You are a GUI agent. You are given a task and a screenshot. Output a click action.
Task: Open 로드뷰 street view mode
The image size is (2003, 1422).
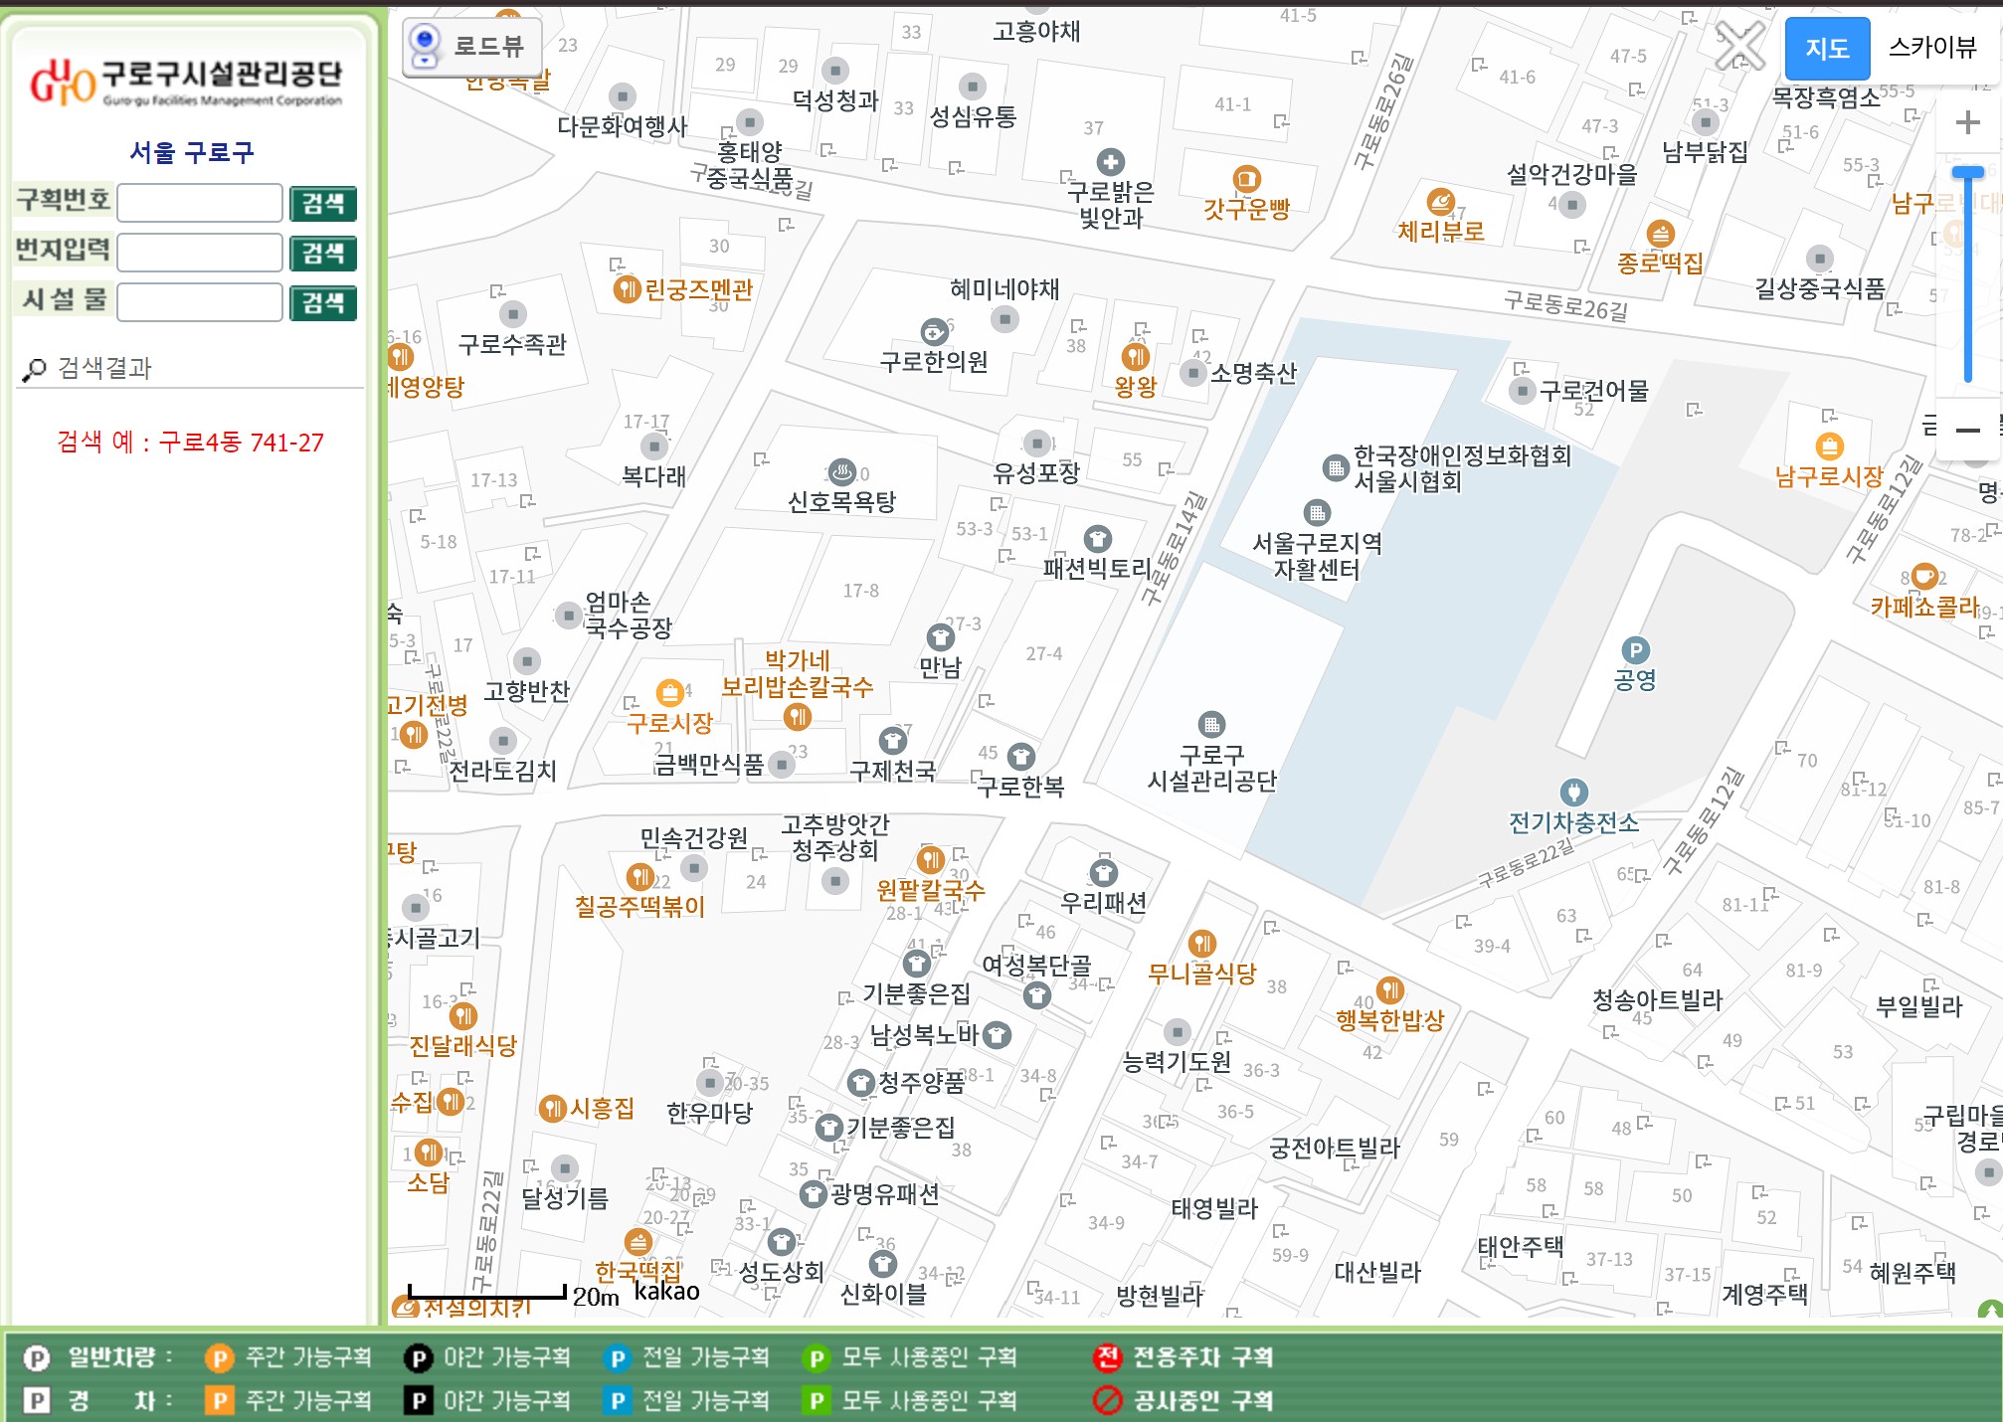point(472,46)
